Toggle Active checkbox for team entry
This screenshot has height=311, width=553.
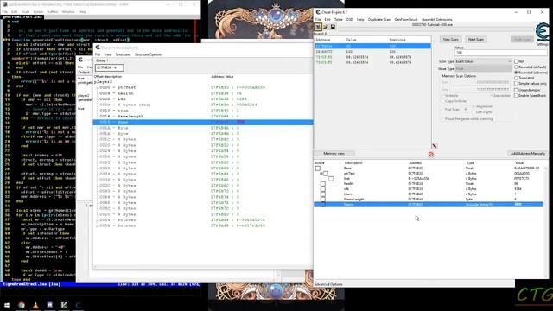point(322,194)
